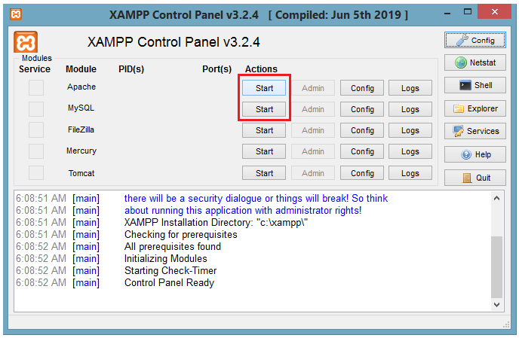The image size is (519, 338).
Task: Click the log panel scrollbar thumb
Action: pyautogui.click(x=496, y=267)
